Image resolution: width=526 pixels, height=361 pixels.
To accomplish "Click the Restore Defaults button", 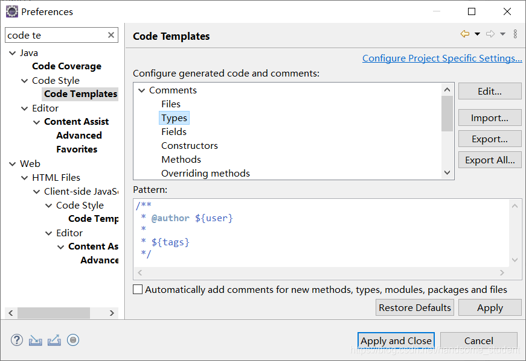I will 415,307.
